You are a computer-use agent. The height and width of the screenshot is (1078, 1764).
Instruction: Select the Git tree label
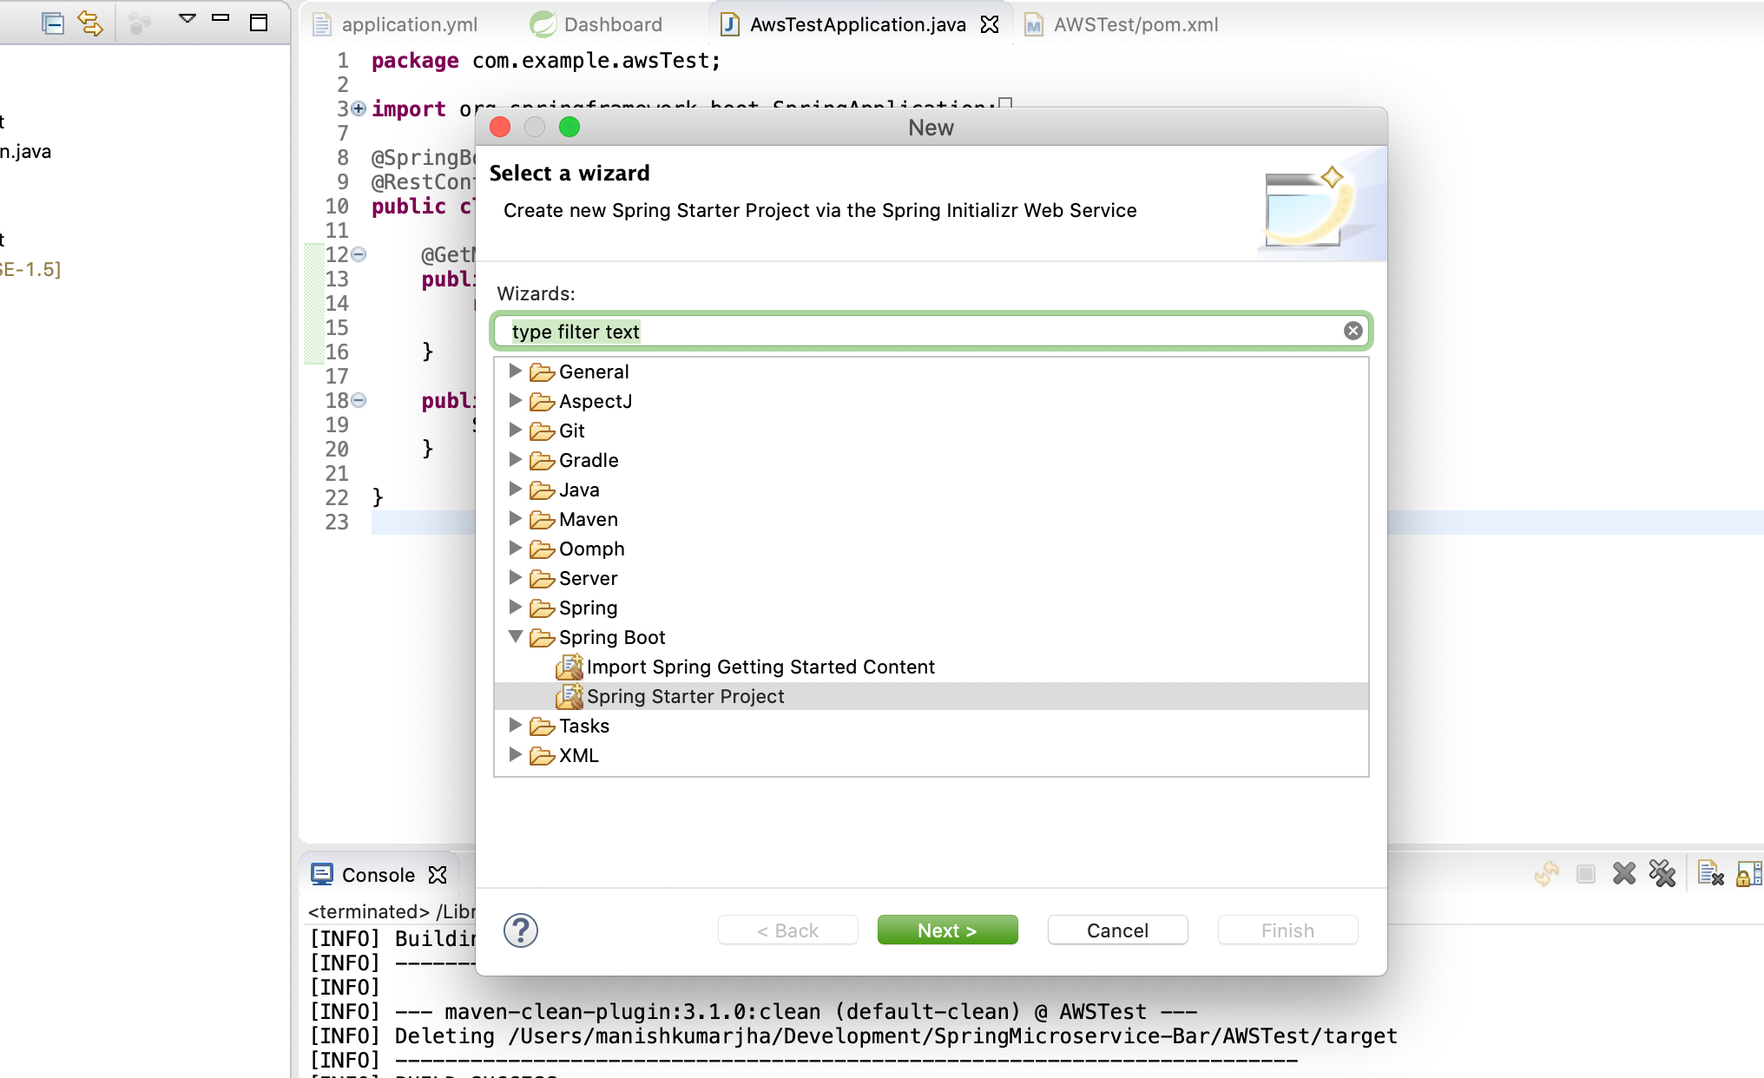pos(571,431)
